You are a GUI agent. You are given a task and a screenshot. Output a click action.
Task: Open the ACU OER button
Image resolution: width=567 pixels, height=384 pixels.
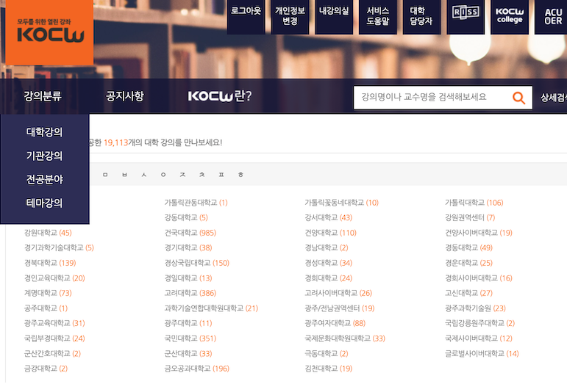coord(552,17)
